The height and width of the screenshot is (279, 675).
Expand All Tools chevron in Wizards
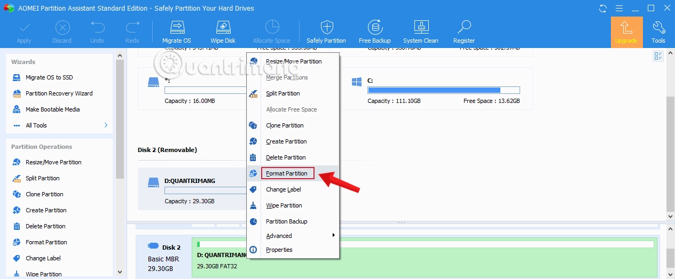(106, 125)
